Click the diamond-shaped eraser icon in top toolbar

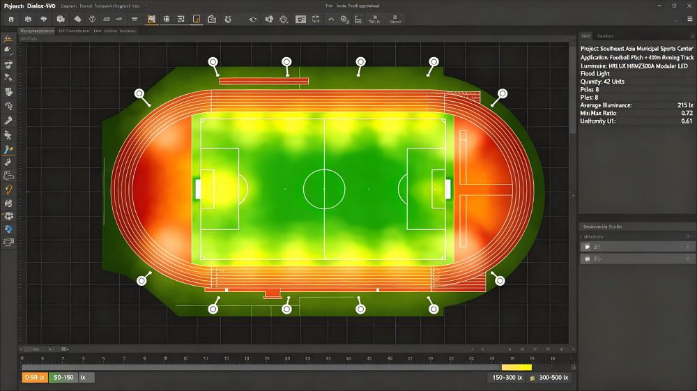coord(77,19)
